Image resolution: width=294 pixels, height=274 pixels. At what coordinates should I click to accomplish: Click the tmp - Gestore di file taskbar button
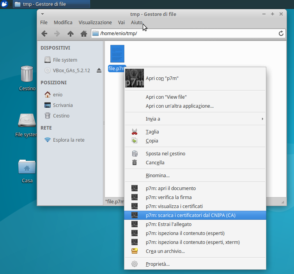51,4
